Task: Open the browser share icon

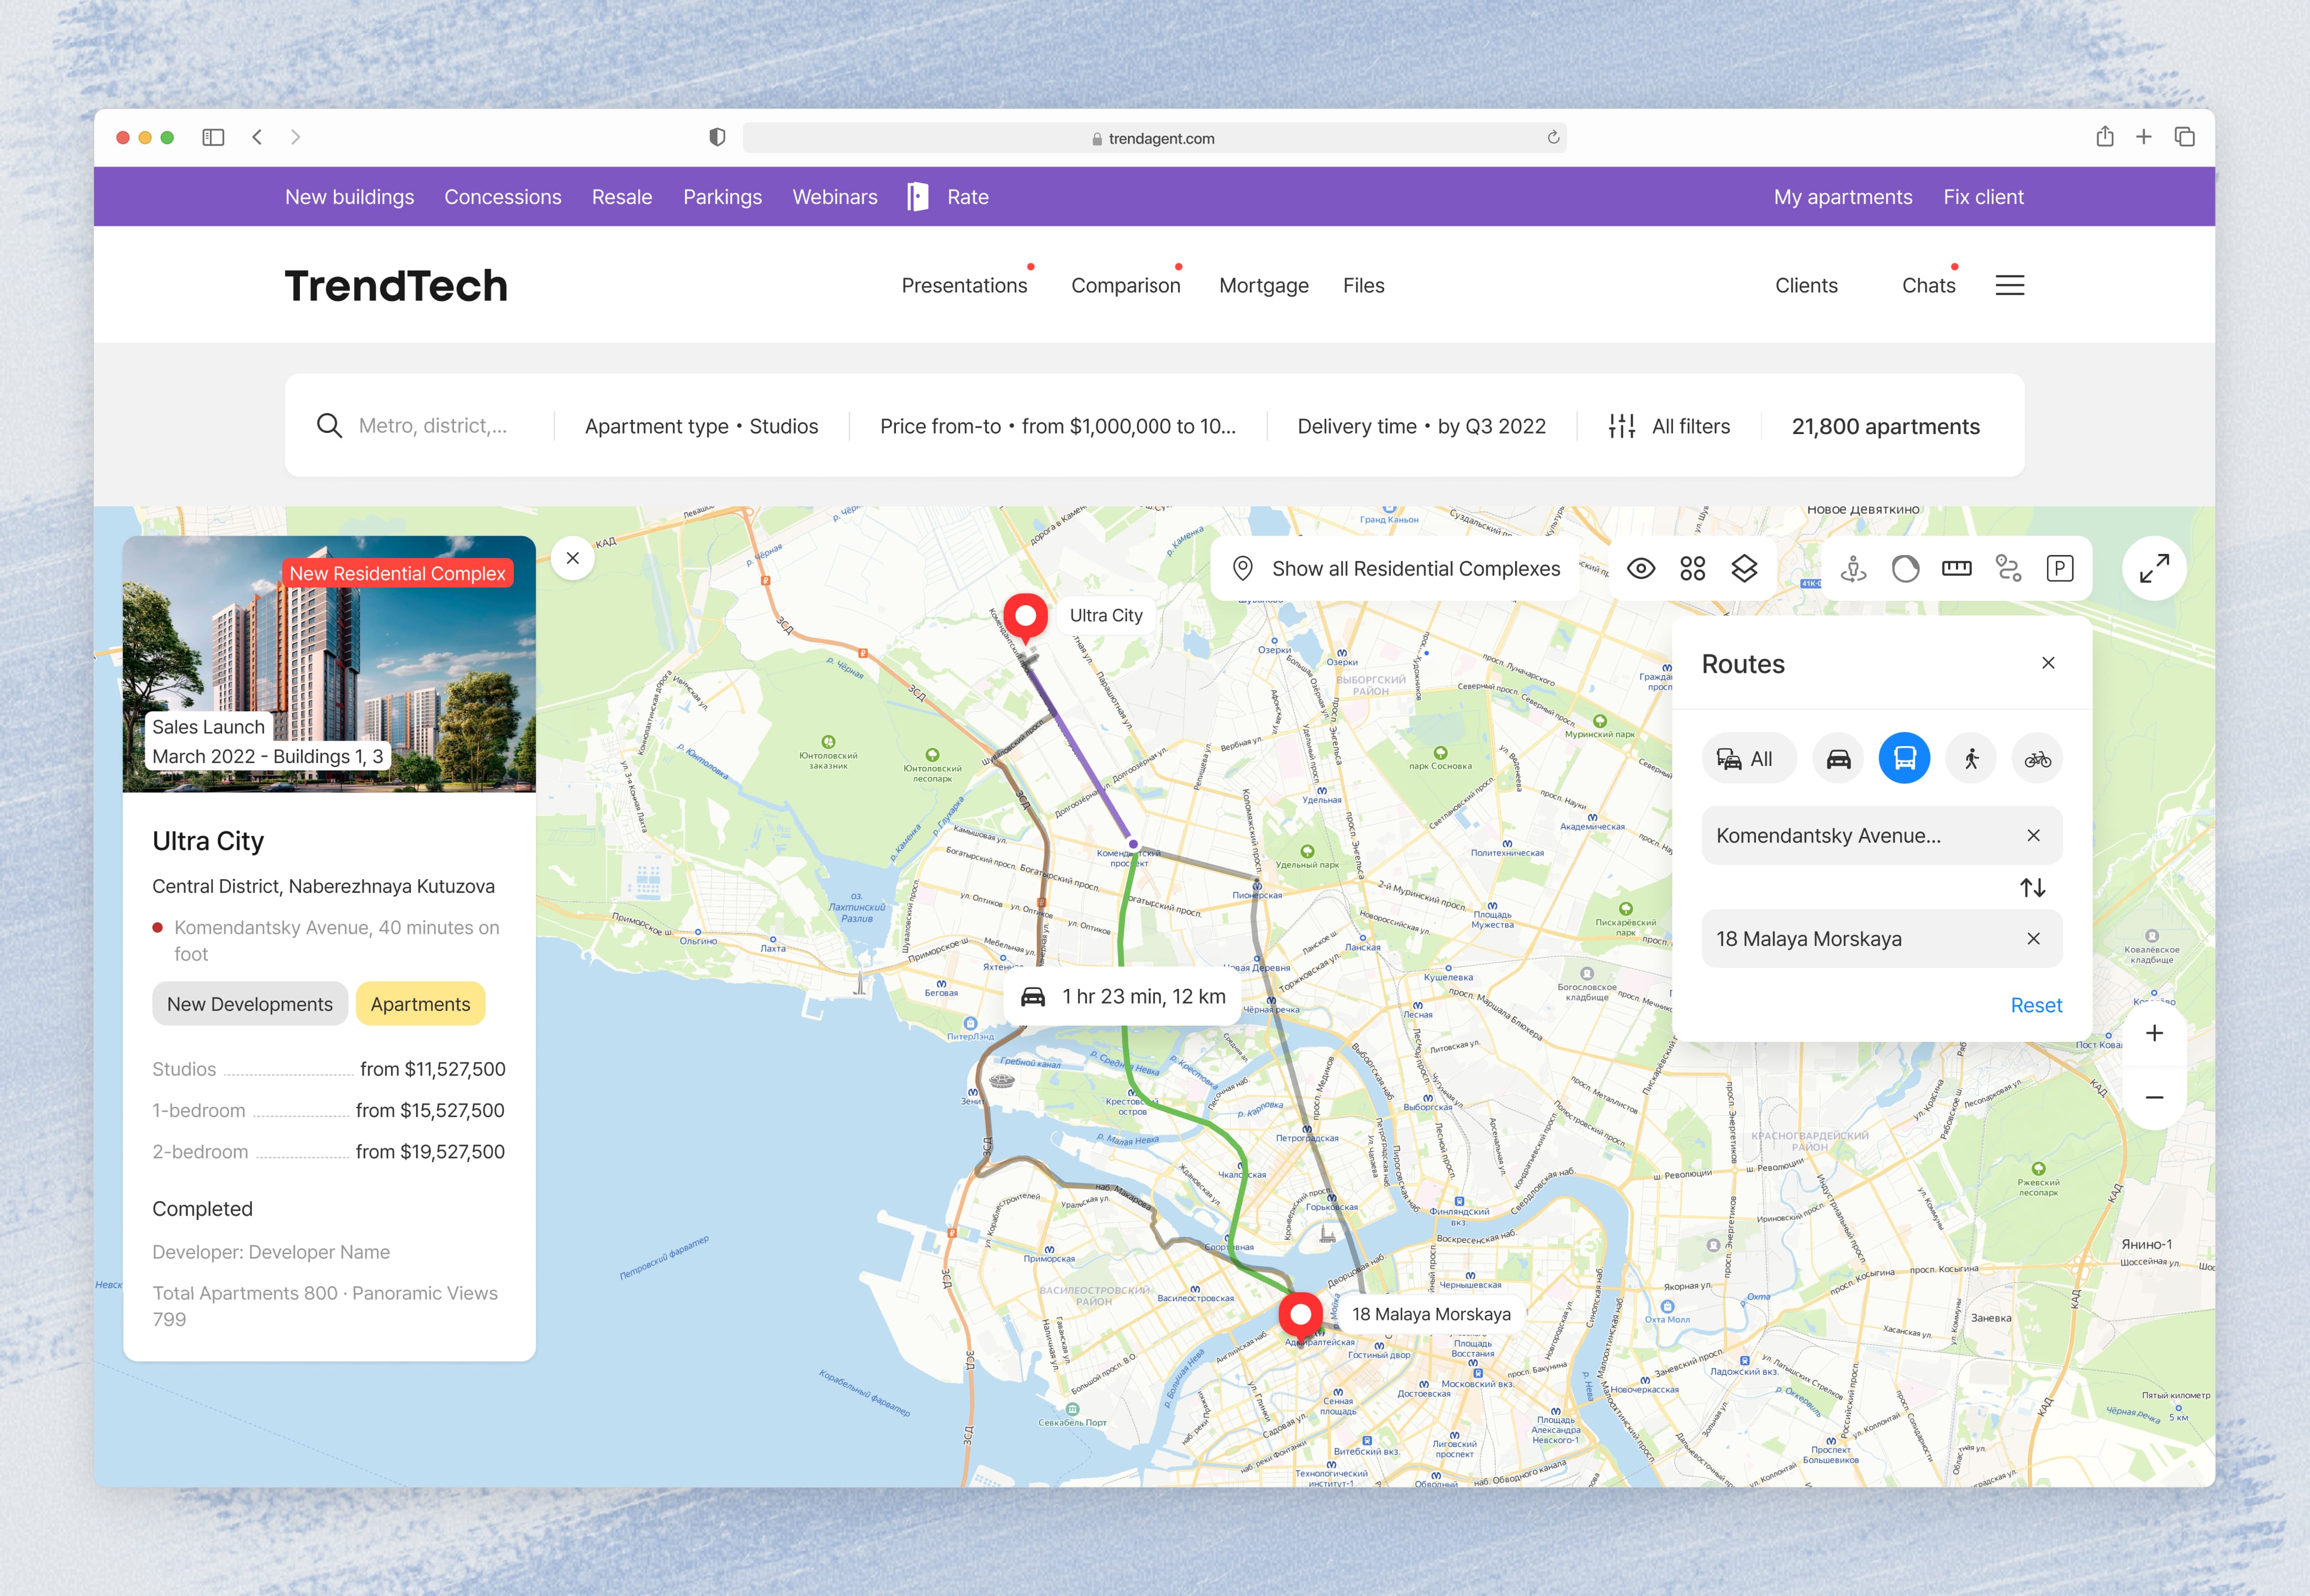Action: pos(2104,137)
